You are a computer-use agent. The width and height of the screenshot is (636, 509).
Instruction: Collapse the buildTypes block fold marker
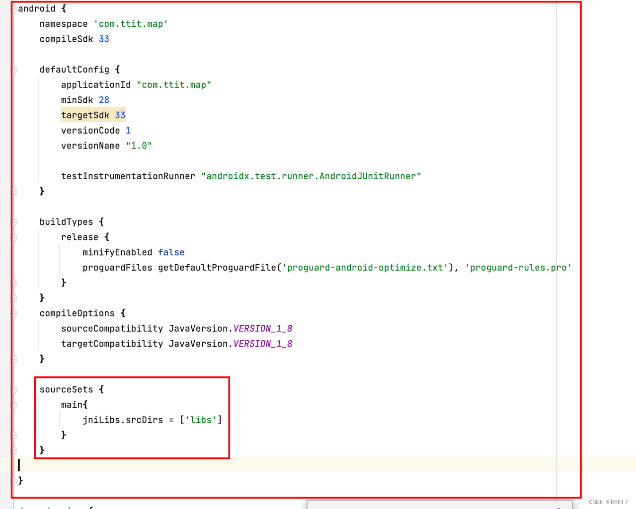[x=14, y=222]
